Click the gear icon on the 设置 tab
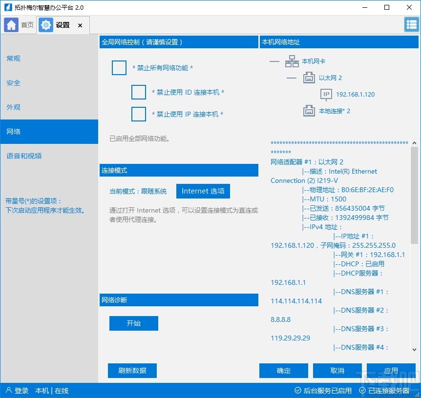 (45, 24)
